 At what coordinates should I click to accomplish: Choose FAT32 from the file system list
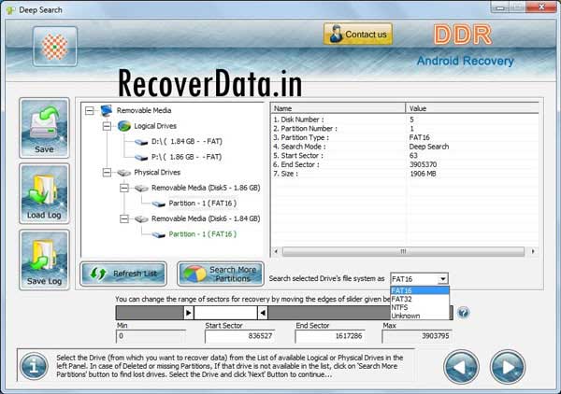pyautogui.click(x=402, y=299)
